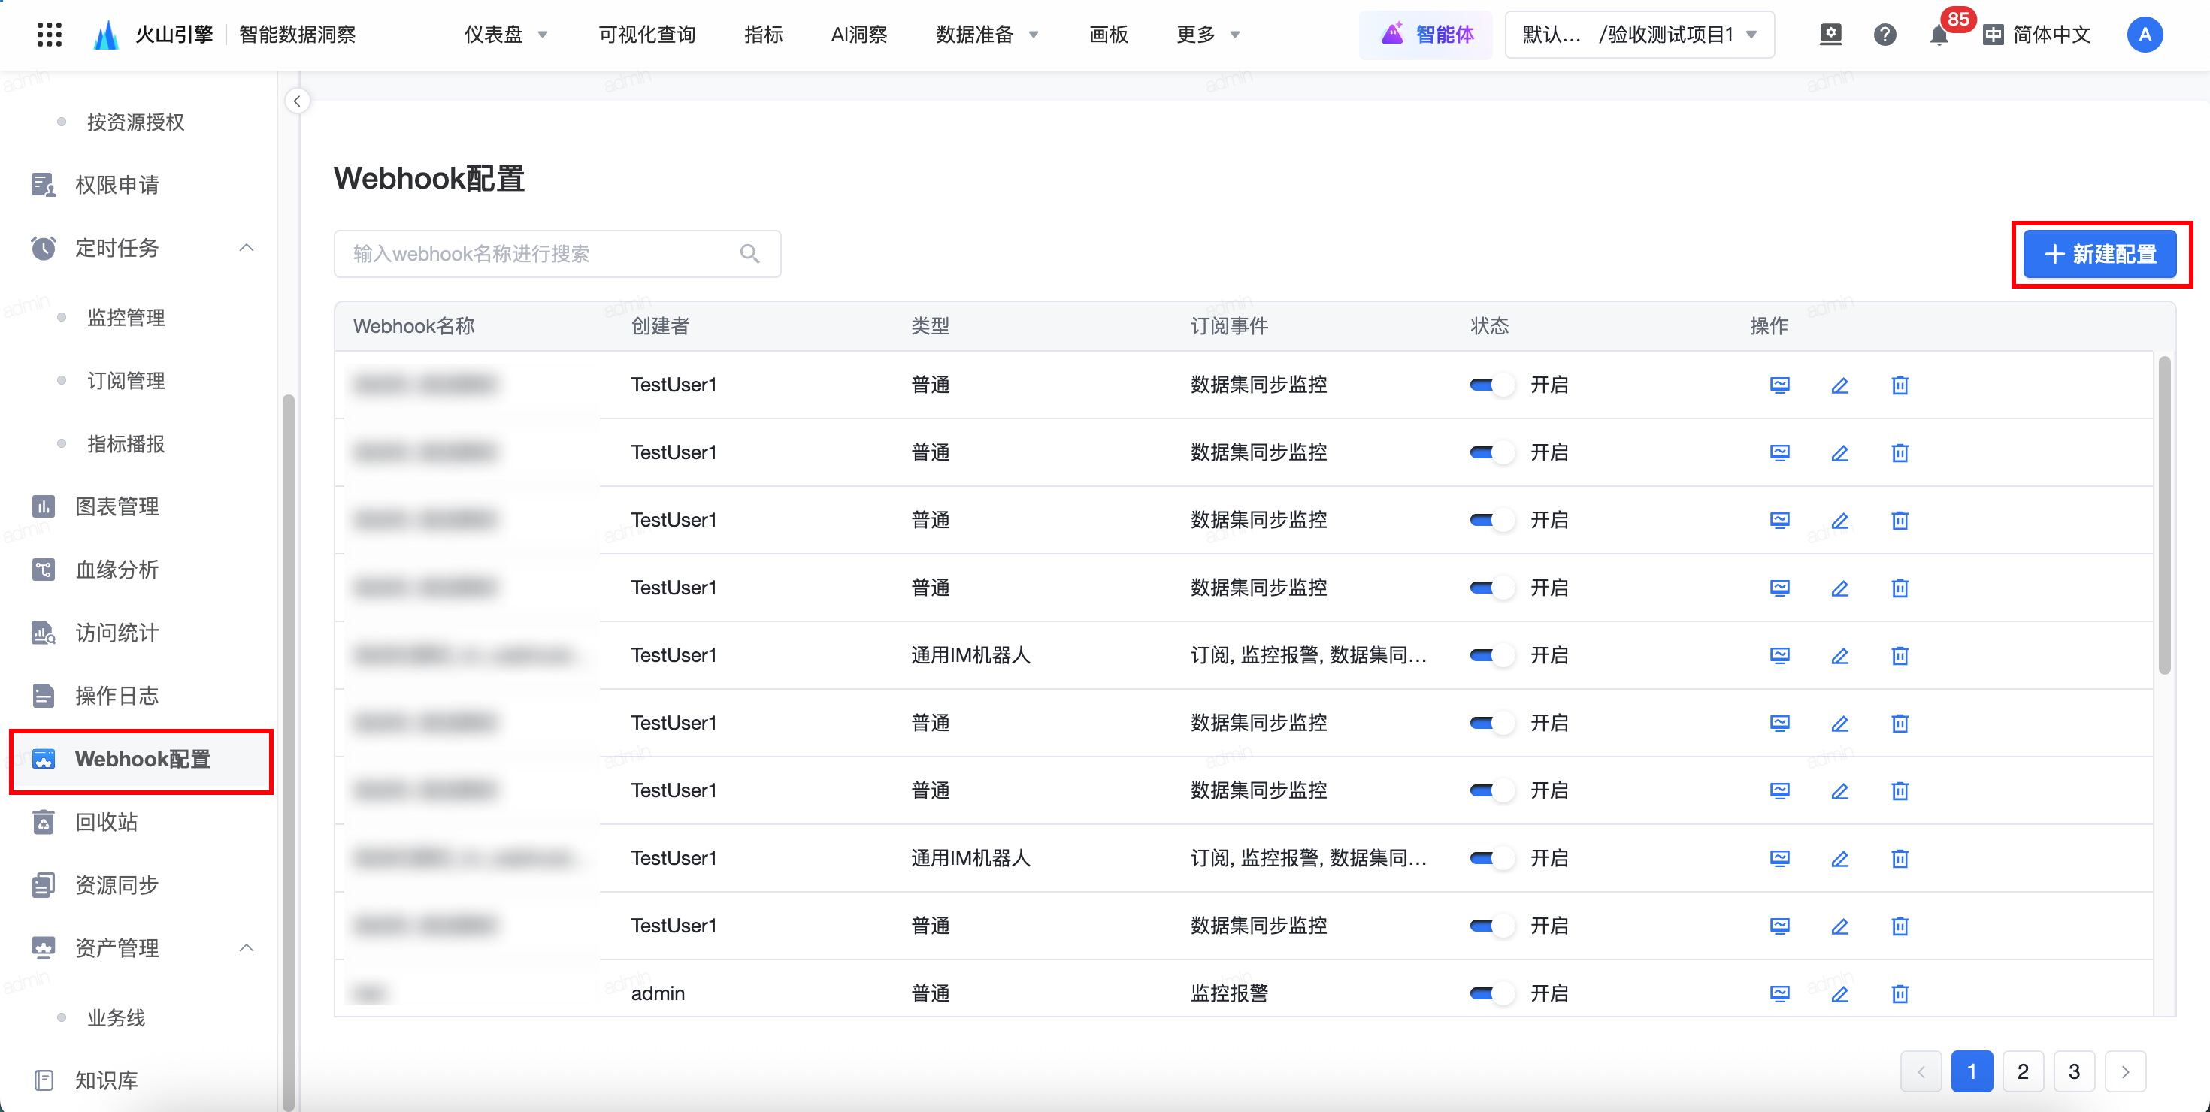This screenshot has width=2210, height=1112.
Task: Click the 智能体 button with the purple icon
Action: click(x=1427, y=35)
